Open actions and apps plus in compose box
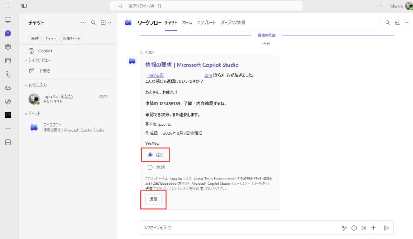This screenshot has height=239, width=413. click(373, 228)
